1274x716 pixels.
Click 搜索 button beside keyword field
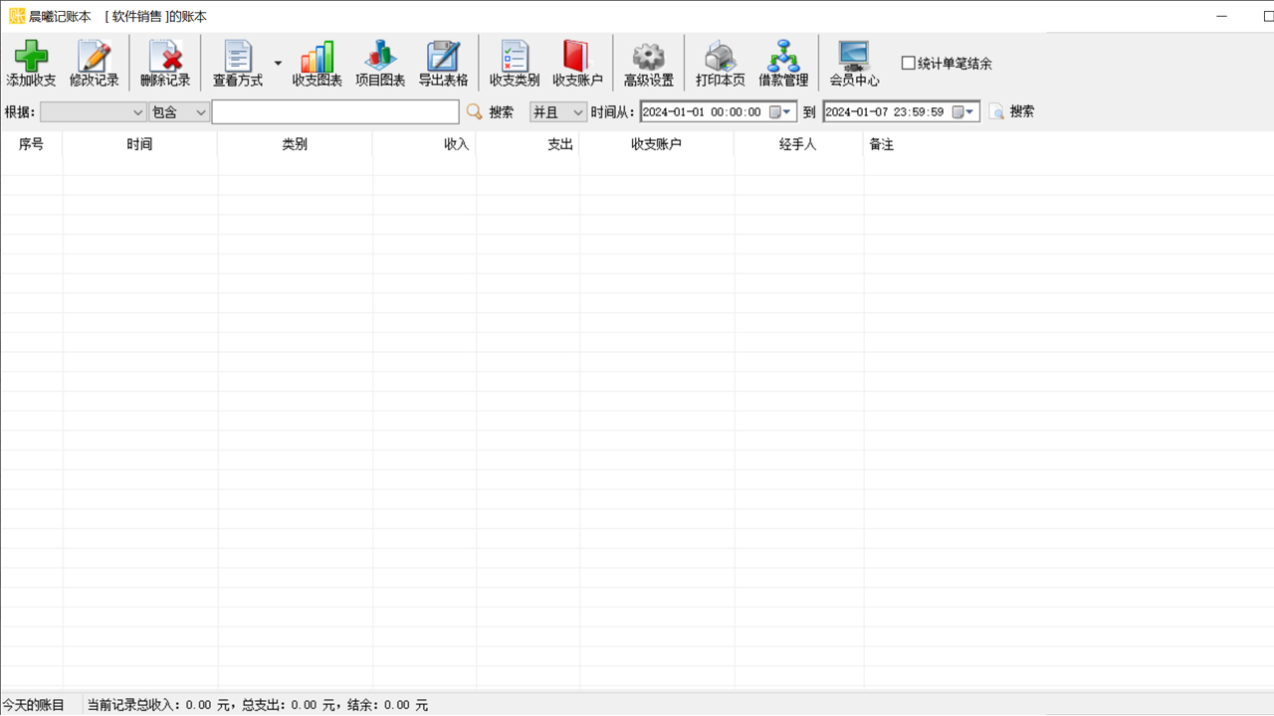coord(491,112)
